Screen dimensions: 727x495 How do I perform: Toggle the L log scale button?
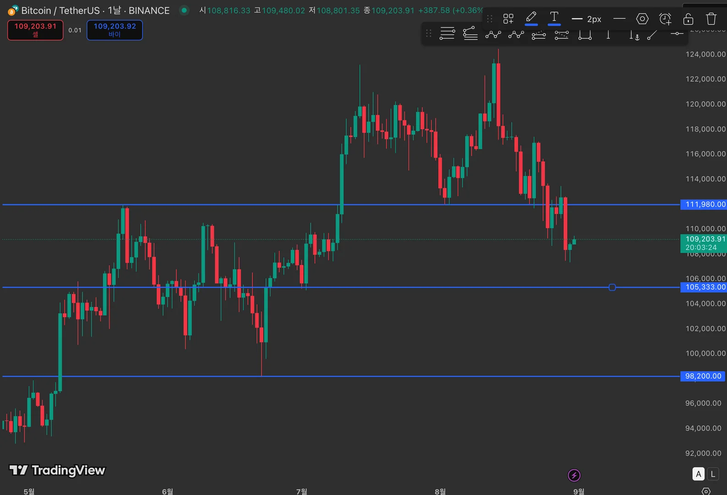click(713, 474)
